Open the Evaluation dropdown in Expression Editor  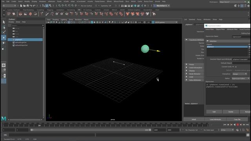coord(240,74)
